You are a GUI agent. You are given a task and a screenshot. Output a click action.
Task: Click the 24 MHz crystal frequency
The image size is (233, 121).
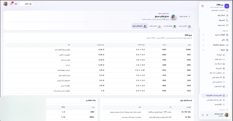[x=188, y=117]
